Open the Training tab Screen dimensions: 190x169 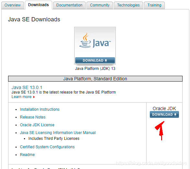point(154,5)
